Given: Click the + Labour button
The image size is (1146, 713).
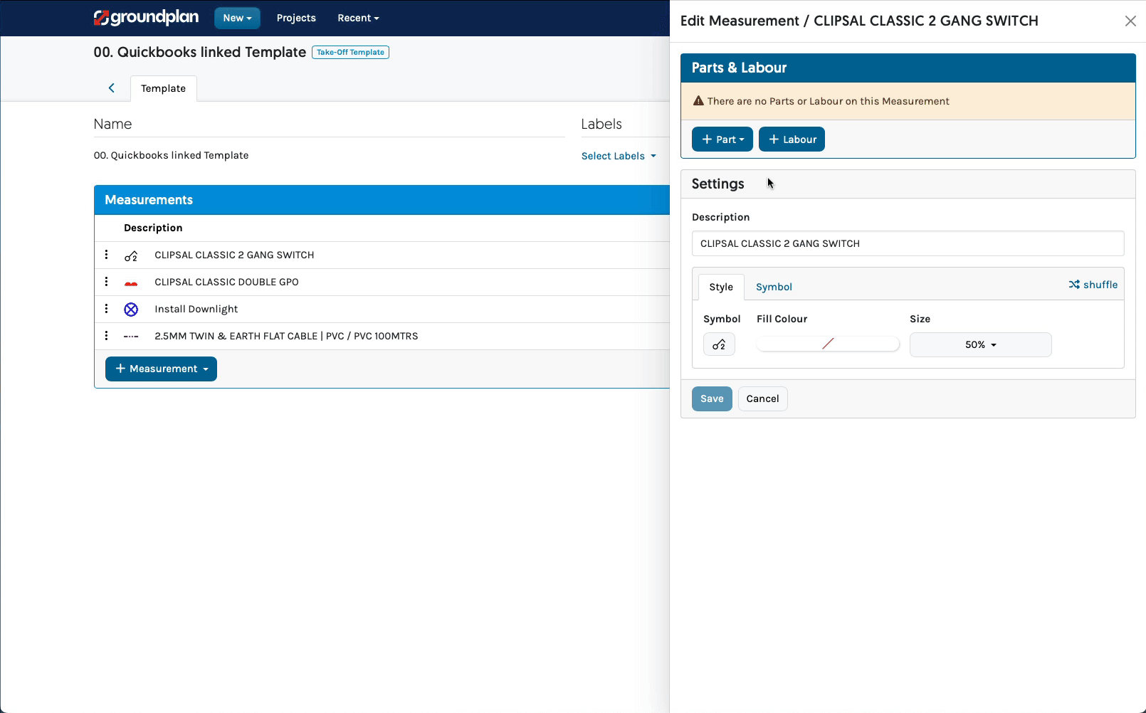Looking at the screenshot, I should [x=792, y=139].
